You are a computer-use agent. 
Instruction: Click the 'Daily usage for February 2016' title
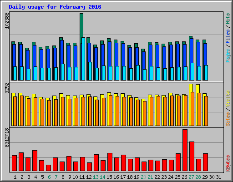pos(55,7)
